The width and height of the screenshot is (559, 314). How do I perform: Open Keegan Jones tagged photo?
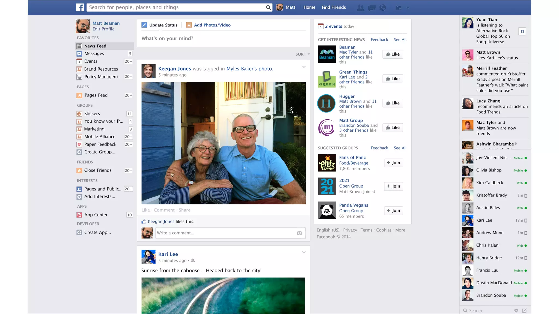(x=223, y=143)
